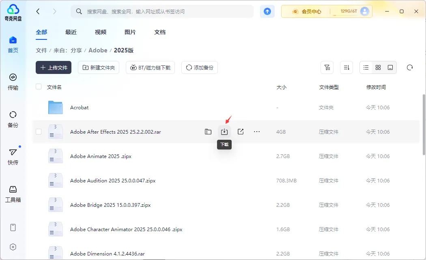The width and height of the screenshot is (426, 260).
Task: Switch to large preview view
Action: pos(390,67)
